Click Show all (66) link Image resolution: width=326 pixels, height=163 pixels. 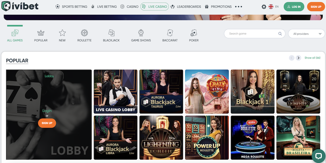[312, 58]
